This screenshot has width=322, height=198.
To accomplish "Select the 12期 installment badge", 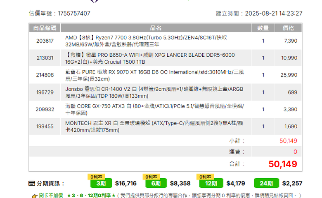I will pos(211,183).
